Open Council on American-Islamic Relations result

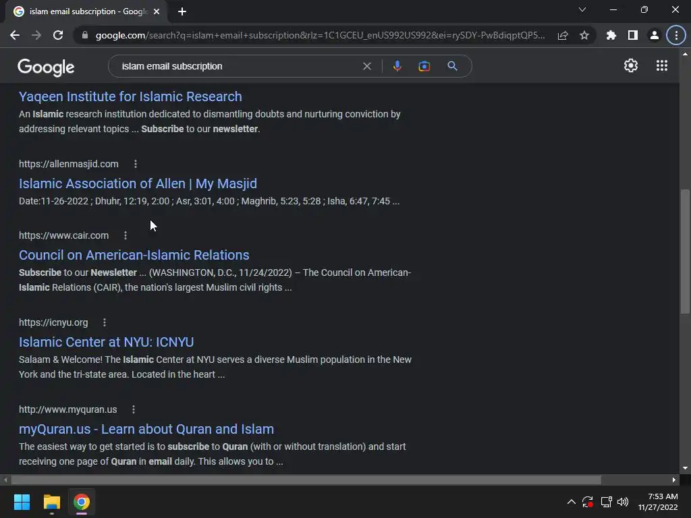coord(134,255)
